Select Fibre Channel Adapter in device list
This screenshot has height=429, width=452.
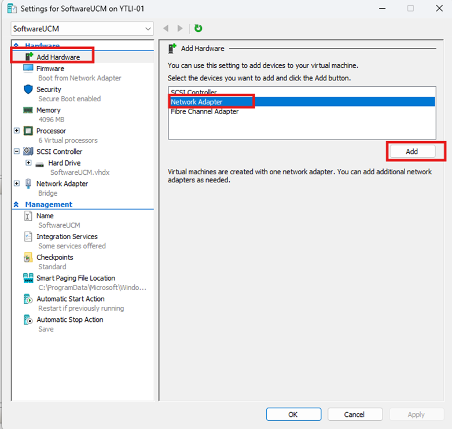tap(302, 111)
